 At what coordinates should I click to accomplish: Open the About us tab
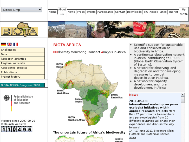click(62, 12)
